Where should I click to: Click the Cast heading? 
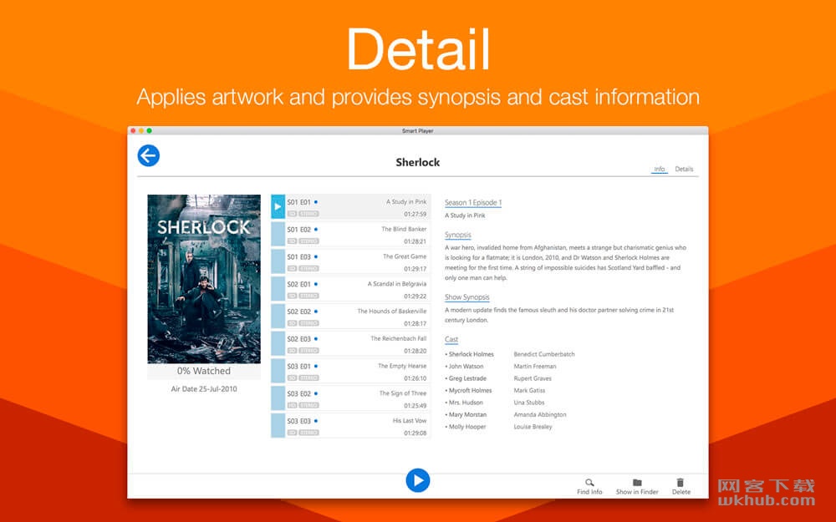click(451, 339)
